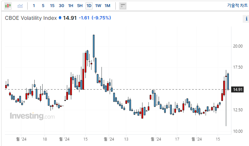The image size is (249, 146).
Task: Choose the 5H timeframe
Action: [x=80, y=6]
